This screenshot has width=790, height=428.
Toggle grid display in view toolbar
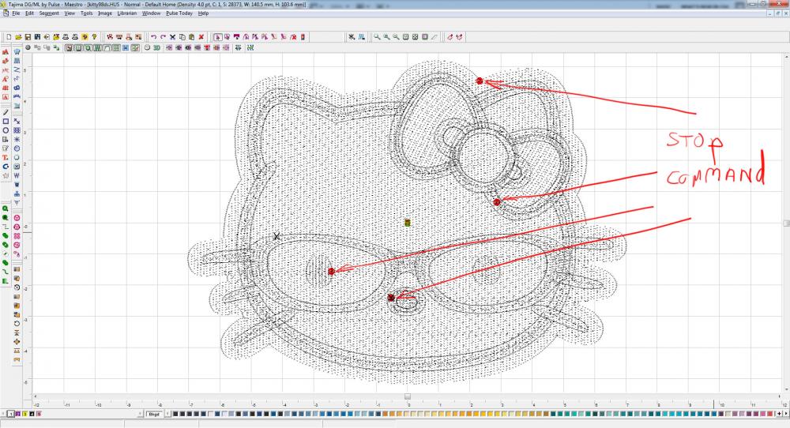tap(116, 48)
